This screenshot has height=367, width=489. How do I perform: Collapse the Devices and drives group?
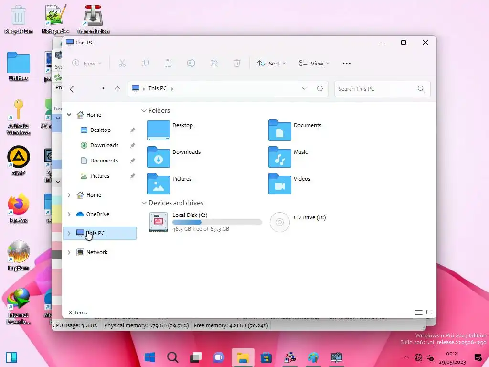pyautogui.click(x=144, y=203)
